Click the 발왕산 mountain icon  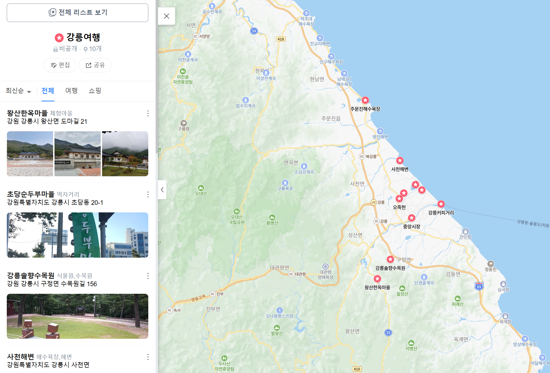click(277, 327)
